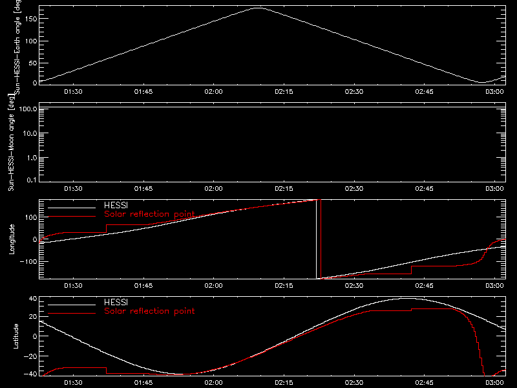
Task: Click the Sun-HESSI-Moon angle axis title
Action: [x=11, y=142]
